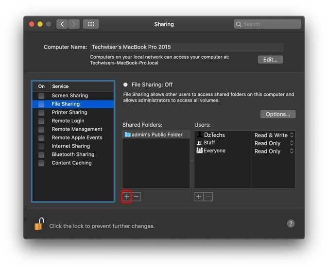Go forward with the right chevron button
Image resolution: width=328 pixels, height=270 pixels.
74,24
